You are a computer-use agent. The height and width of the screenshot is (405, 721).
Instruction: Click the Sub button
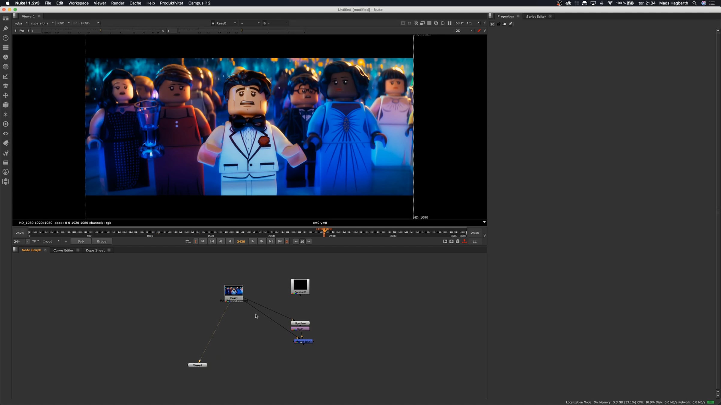[81, 241]
